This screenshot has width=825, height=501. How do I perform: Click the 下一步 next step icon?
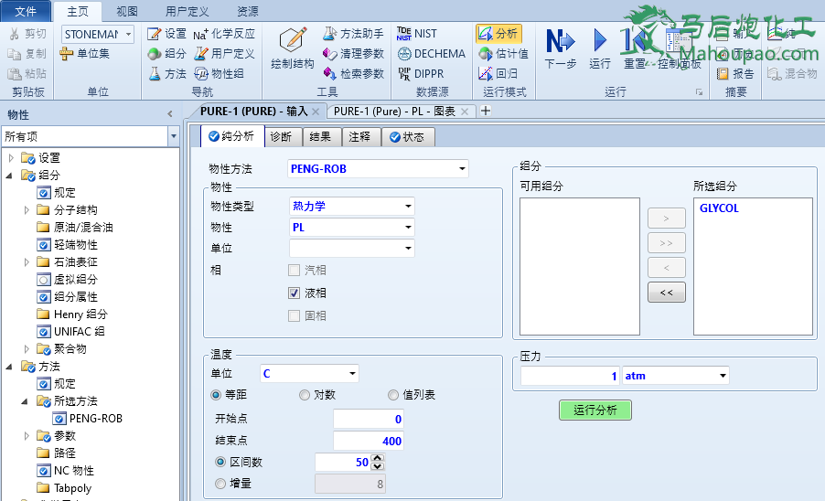click(560, 42)
